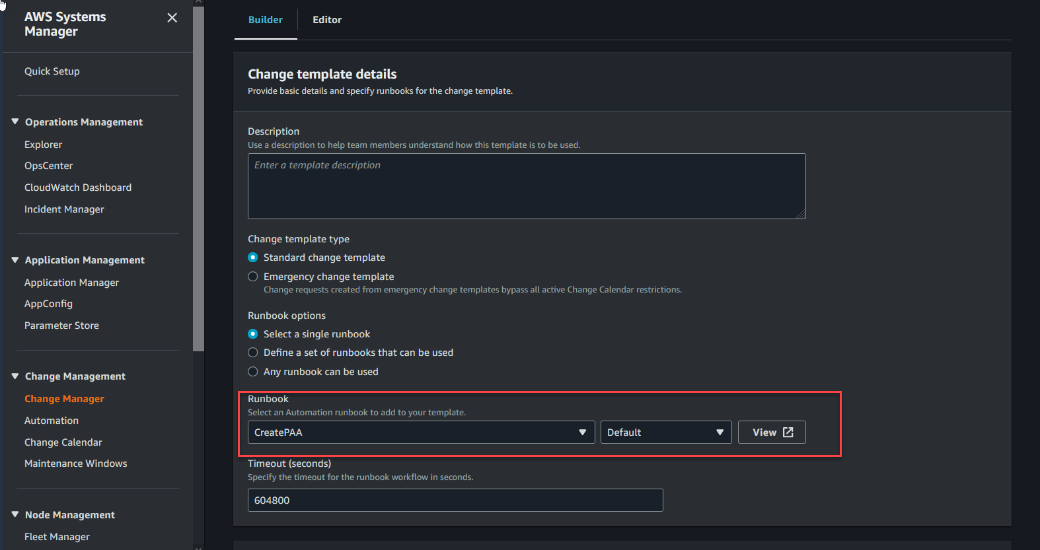1040x550 pixels.
Task: Choose Any runbook can be used option
Action: [252, 372]
